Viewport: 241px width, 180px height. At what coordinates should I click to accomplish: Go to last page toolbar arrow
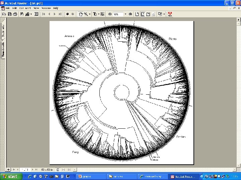(60, 14)
